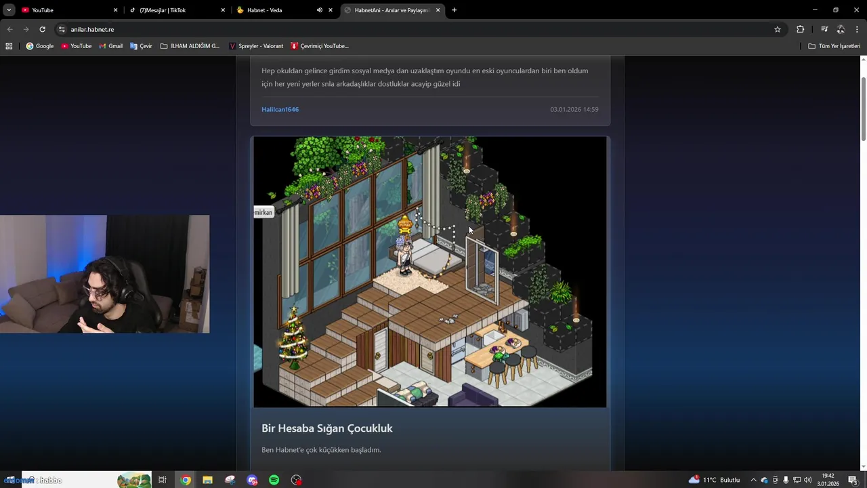Open the Çevir bookmark
The width and height of the screenshot is (867, 488).
click(141, 46)
